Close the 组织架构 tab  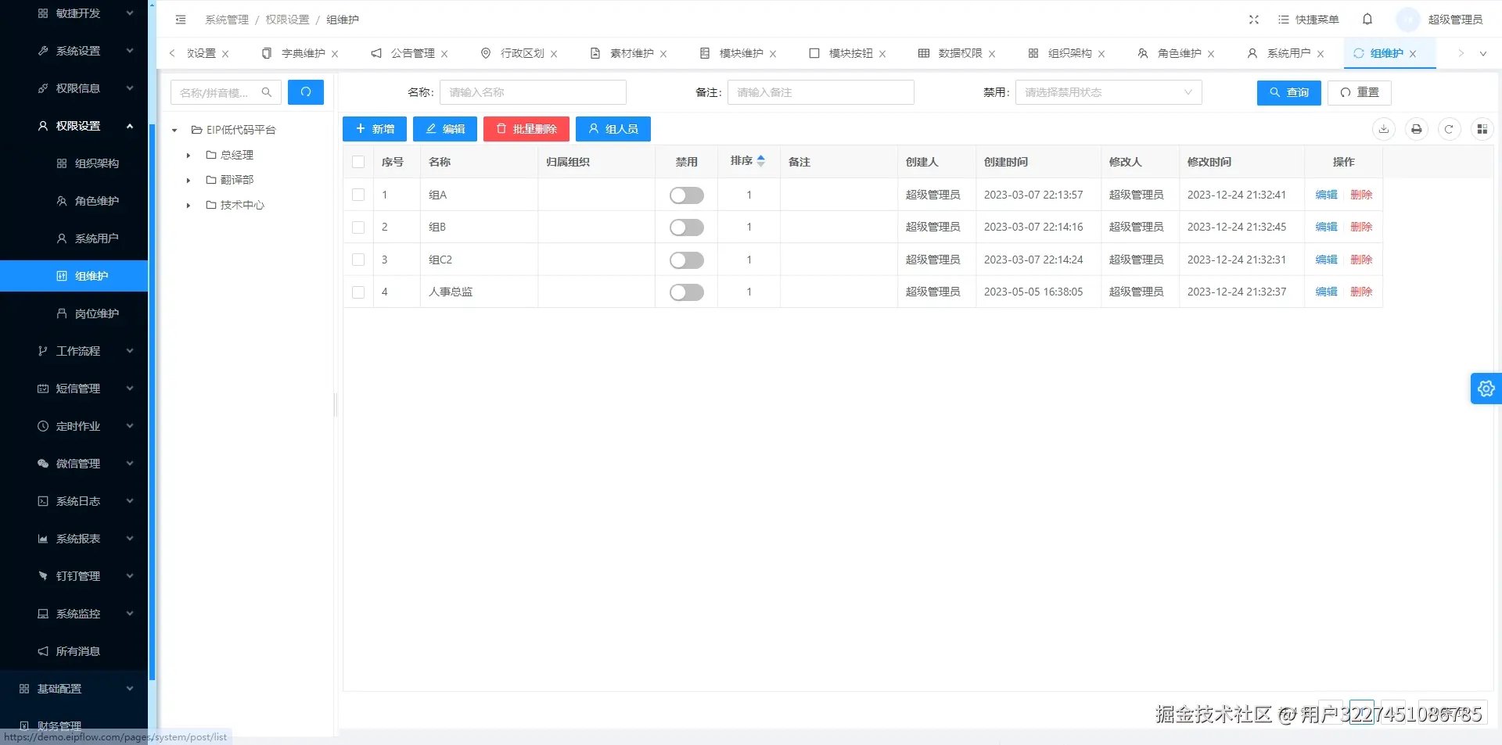tap(1101, 54)
